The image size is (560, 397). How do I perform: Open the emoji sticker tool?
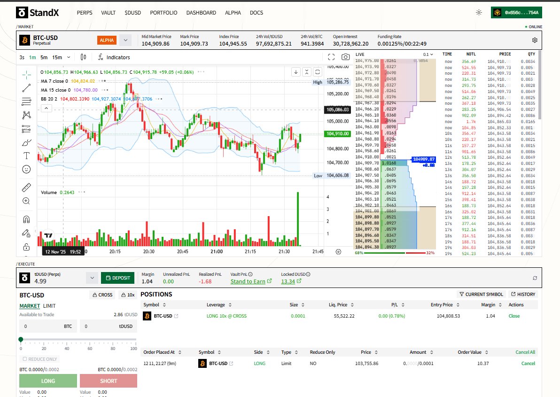click(26, 169)
